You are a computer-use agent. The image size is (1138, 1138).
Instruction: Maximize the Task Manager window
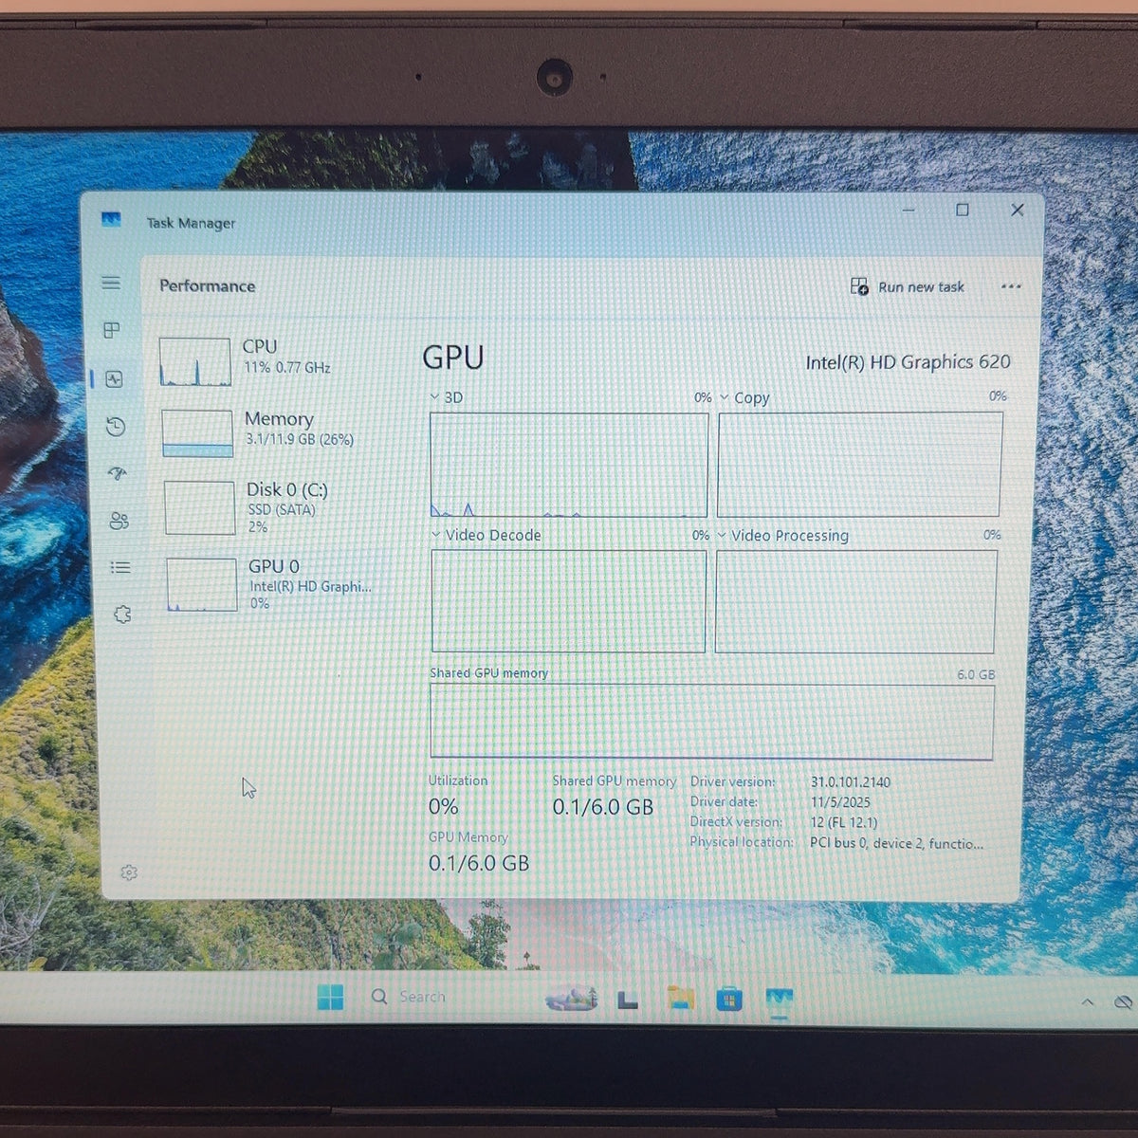point(963,210)
